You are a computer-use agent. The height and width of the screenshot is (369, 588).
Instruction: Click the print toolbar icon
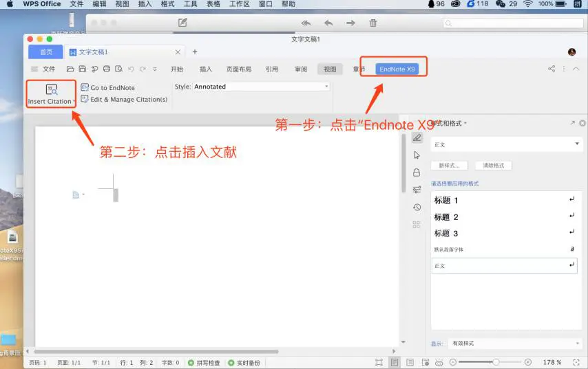(107, 69)
